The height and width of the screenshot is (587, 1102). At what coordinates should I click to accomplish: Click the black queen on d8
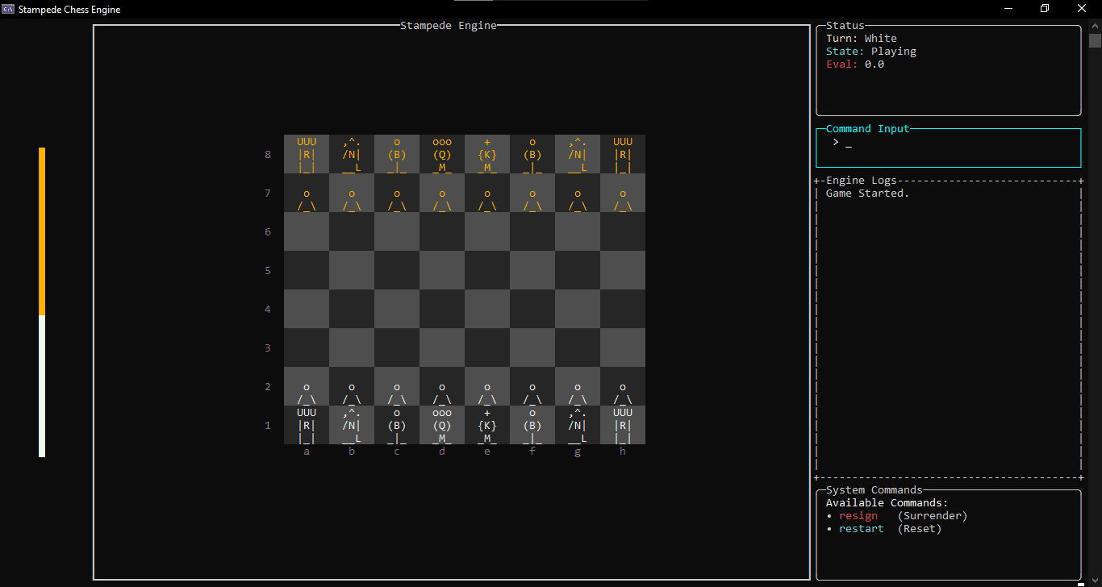(441, 154)
